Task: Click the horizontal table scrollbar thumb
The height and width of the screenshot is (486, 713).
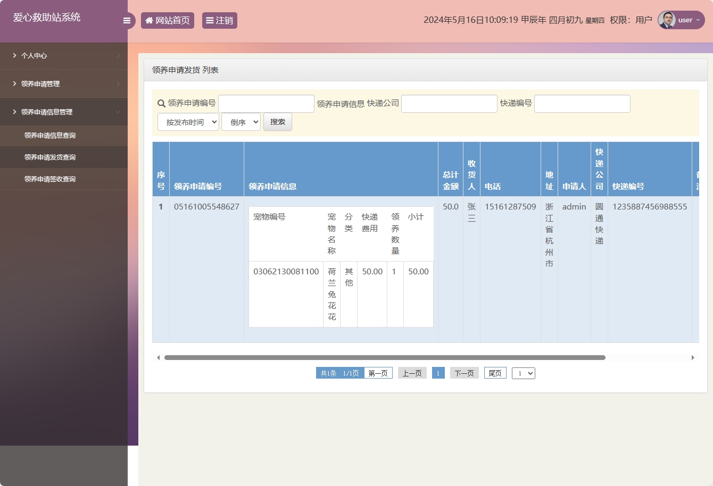Action: click(385, 358)
